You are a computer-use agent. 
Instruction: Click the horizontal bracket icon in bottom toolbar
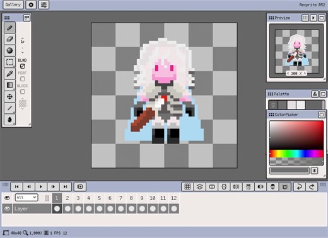point(212,186)
